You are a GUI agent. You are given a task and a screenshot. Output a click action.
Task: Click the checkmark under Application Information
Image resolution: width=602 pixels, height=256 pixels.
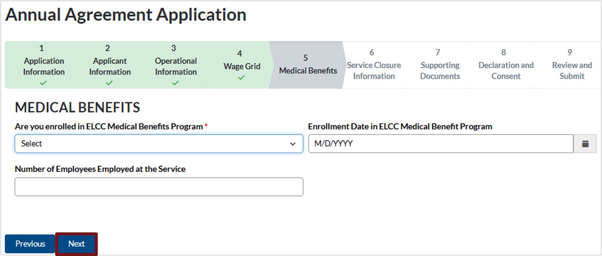click(43, 83)
